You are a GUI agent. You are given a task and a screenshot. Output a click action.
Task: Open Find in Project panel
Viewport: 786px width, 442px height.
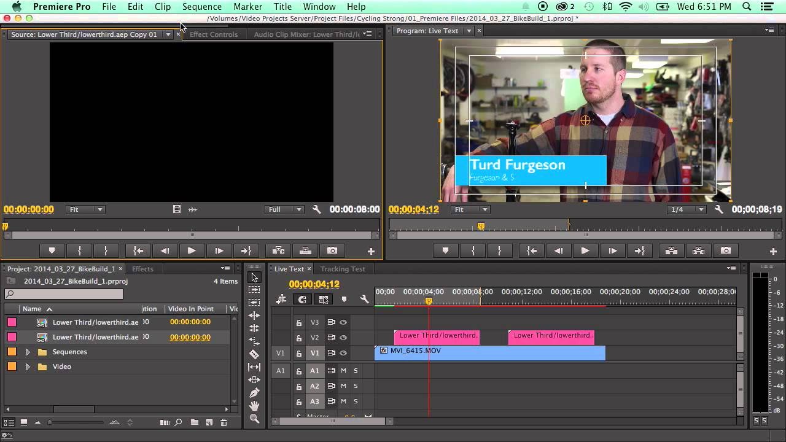[x=178, y=422]
